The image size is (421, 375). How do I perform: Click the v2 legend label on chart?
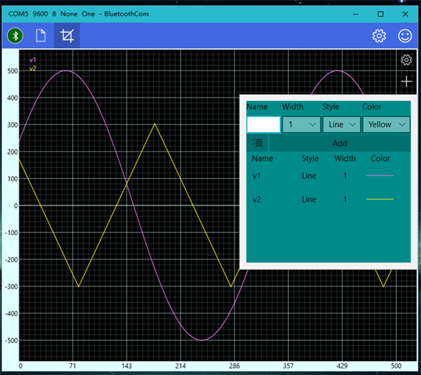tap(33, 68)
